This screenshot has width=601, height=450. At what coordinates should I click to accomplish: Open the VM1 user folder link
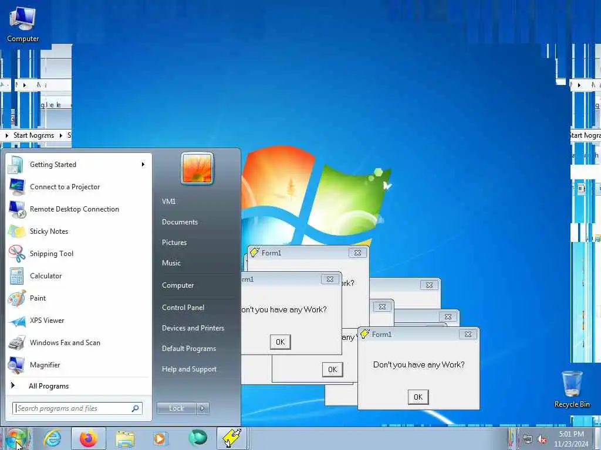(x=168, y=202)
